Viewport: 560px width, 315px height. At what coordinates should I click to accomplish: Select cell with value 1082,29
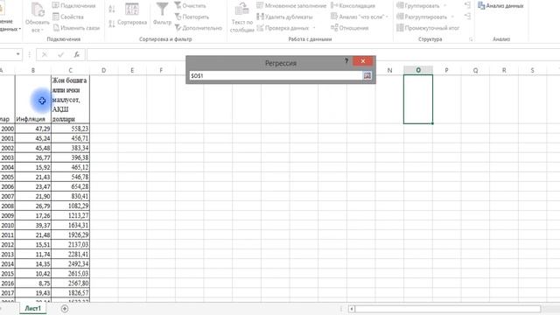[70, 206]
